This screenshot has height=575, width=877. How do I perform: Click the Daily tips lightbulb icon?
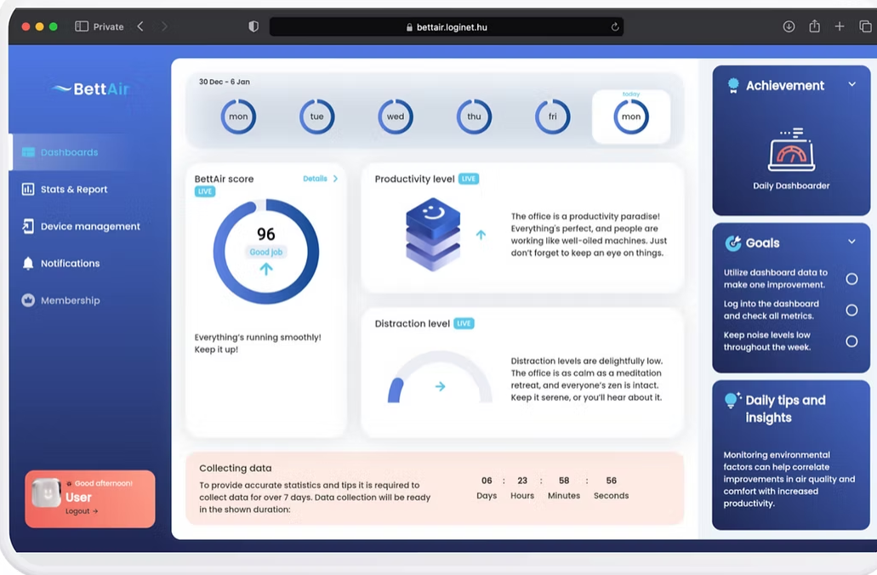(732, 400)
